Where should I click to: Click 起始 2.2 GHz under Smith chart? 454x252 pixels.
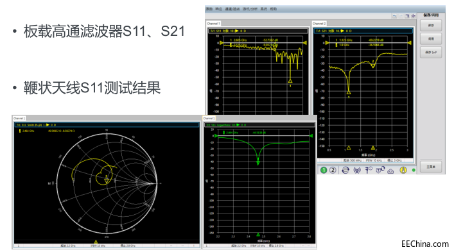tap(68, 246)
